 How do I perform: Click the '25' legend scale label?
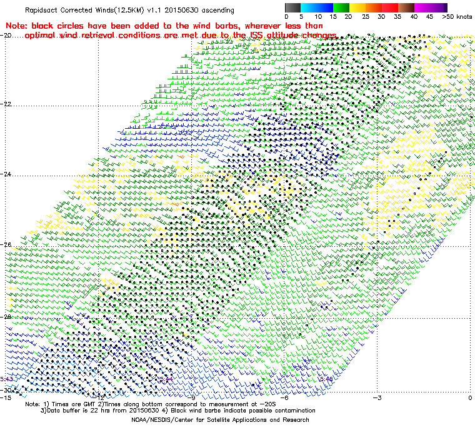366,17
